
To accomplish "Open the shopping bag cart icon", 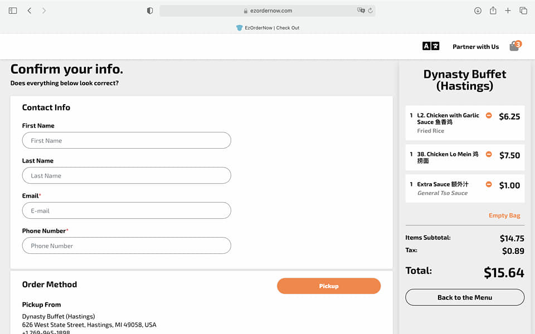I will tap(514, 47).
